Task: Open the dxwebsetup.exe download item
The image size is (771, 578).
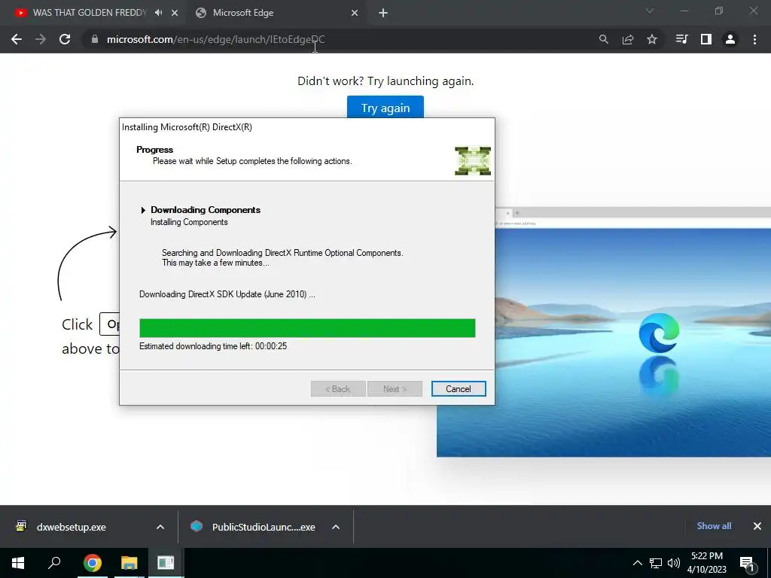Action: tap(72, 527)
